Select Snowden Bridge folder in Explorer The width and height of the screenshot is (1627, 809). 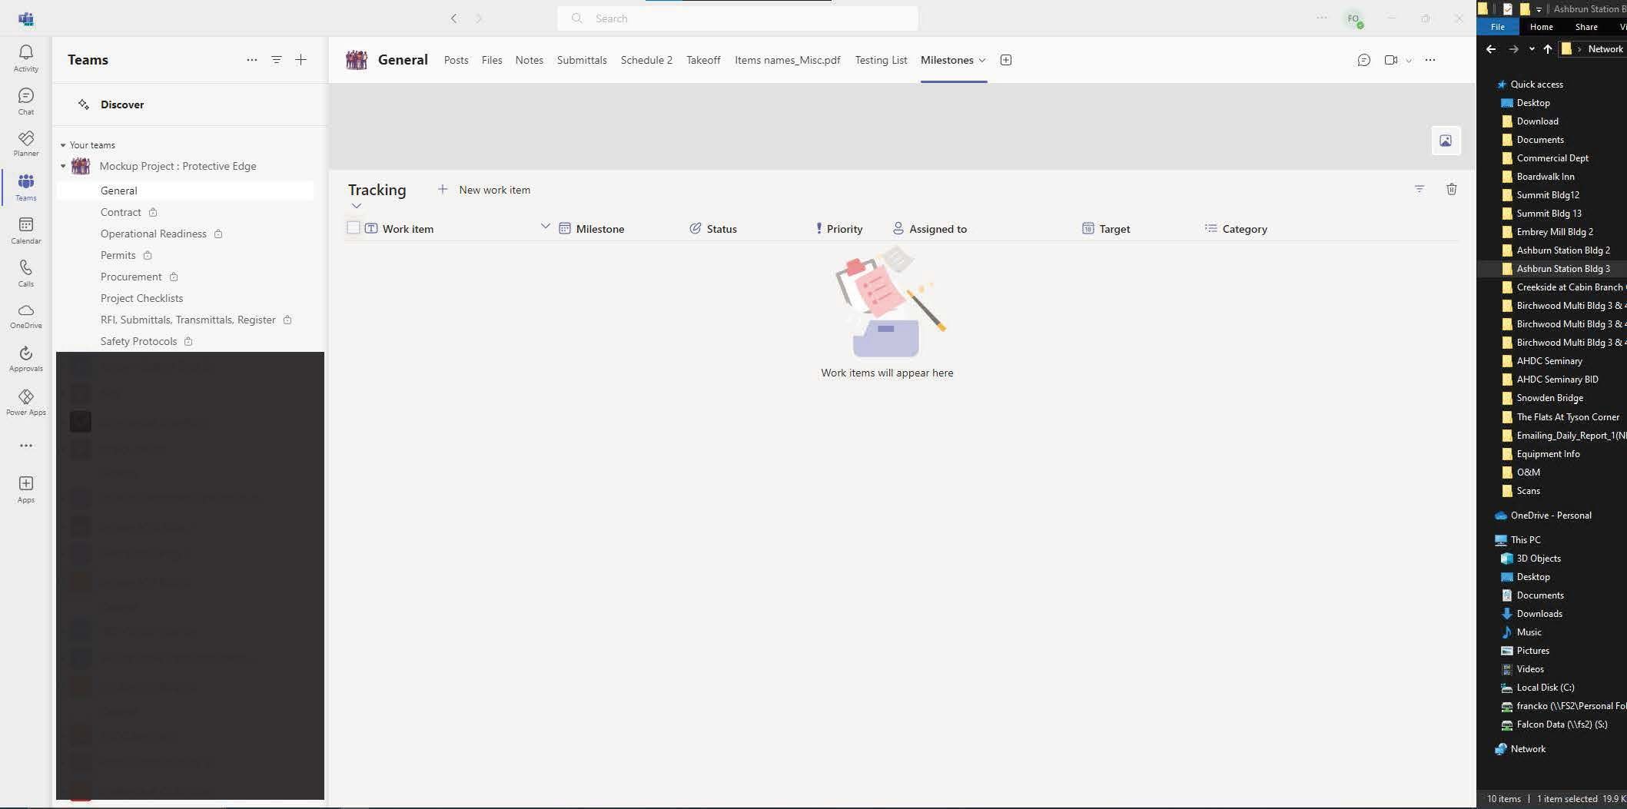[1549, 398]
